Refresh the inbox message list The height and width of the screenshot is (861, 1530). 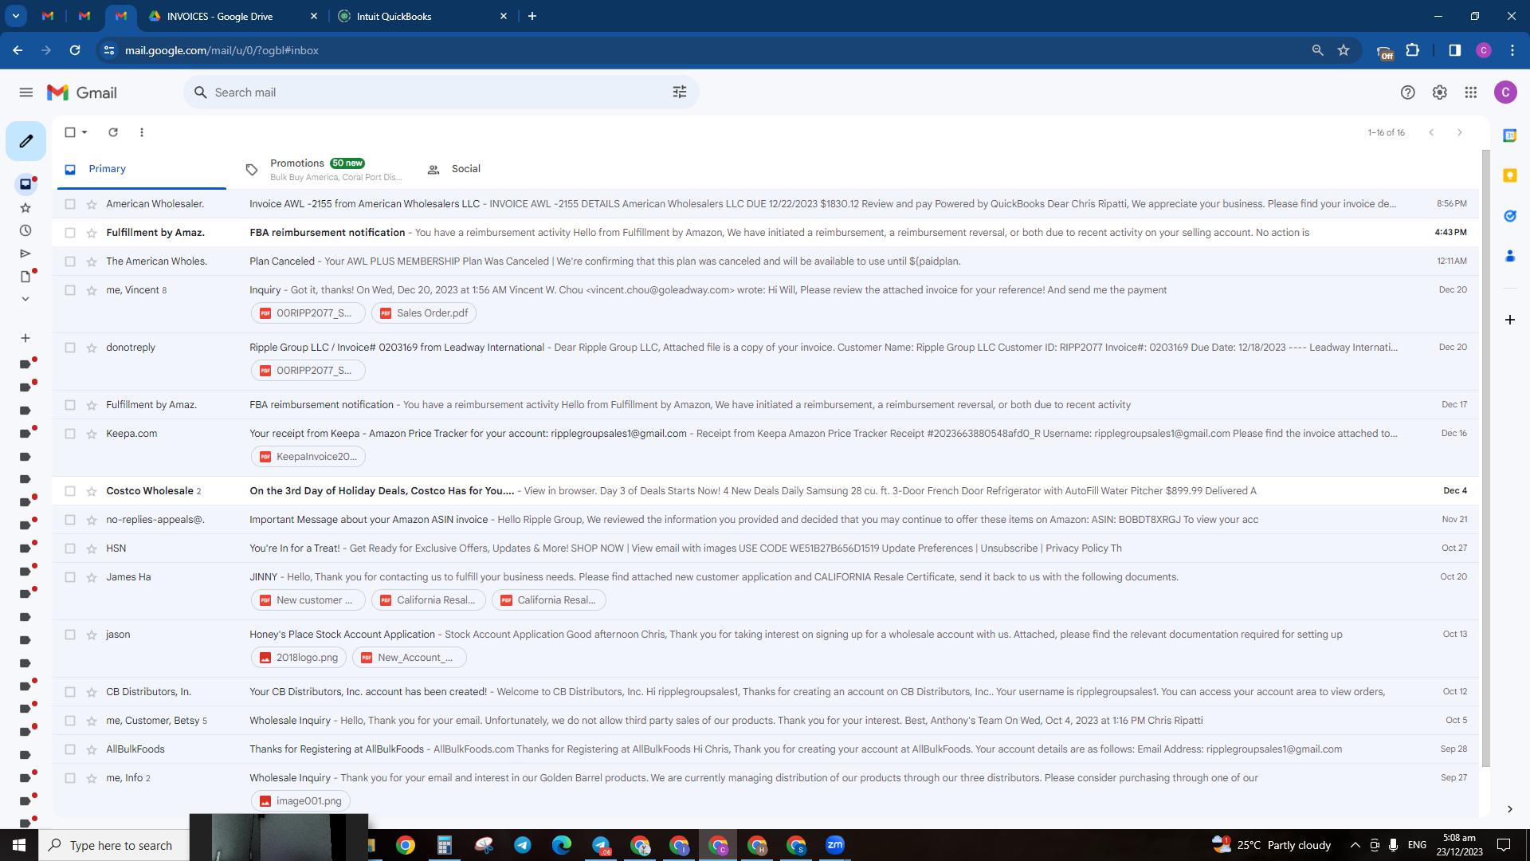(113, 132)
